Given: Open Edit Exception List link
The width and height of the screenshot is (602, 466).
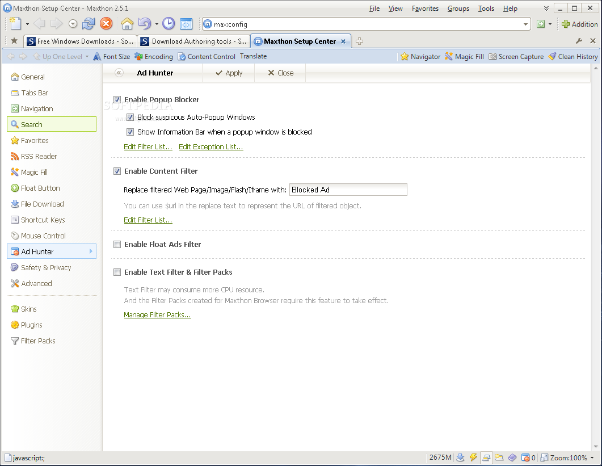Looking at the screenshot, I should pyautogui.click(x=211, y=147).
